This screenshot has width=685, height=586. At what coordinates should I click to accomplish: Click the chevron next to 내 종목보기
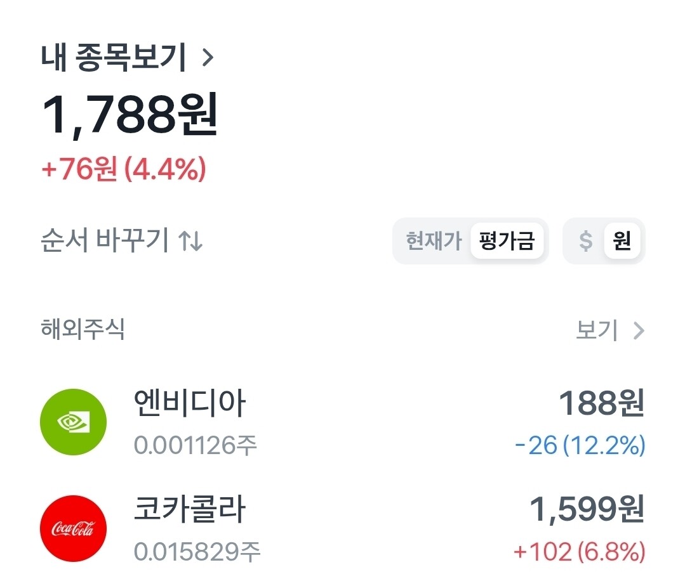(208, 57)
